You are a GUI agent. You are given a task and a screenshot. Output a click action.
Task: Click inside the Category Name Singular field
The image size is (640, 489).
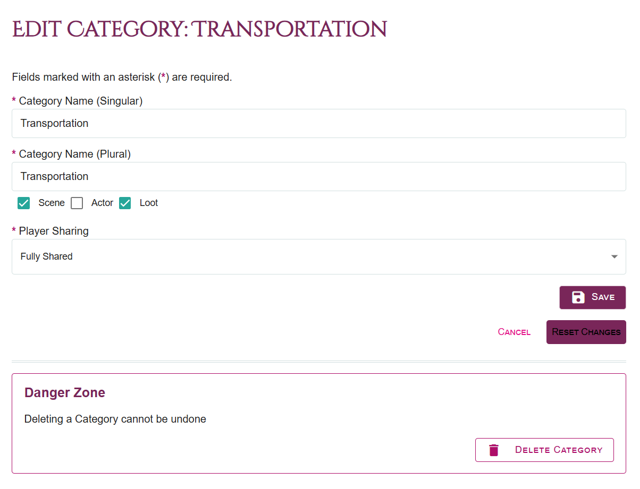[x=319, y=123]
